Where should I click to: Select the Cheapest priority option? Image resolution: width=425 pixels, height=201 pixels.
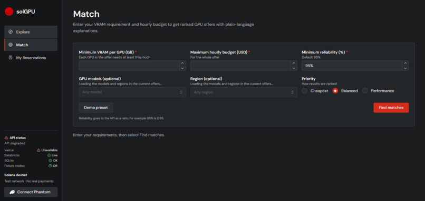click(305, 91)
